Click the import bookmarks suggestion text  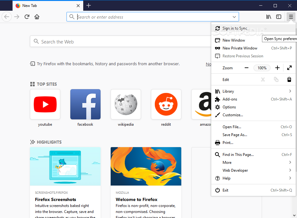(x=108, y=64)
